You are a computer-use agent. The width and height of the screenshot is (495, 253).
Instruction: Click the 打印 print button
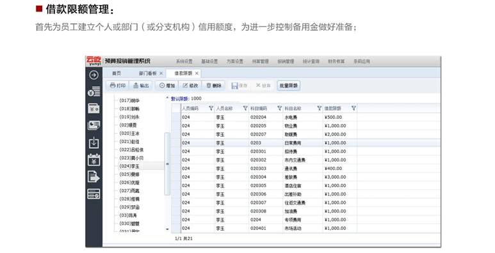117,86
